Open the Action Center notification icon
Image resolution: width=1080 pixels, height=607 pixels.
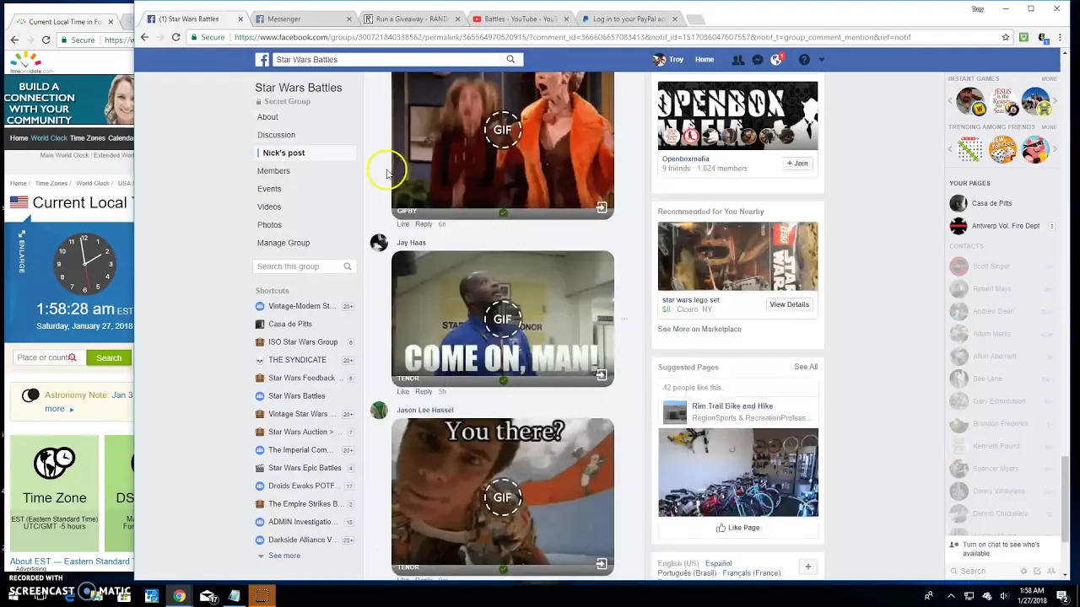tap(1062, 596)
